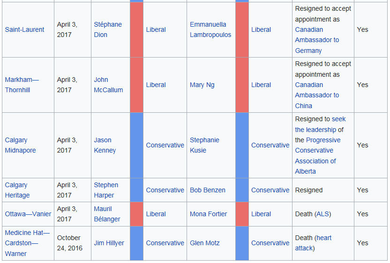
Task: Open the Mary Ng link
Action: click(202, 85)
